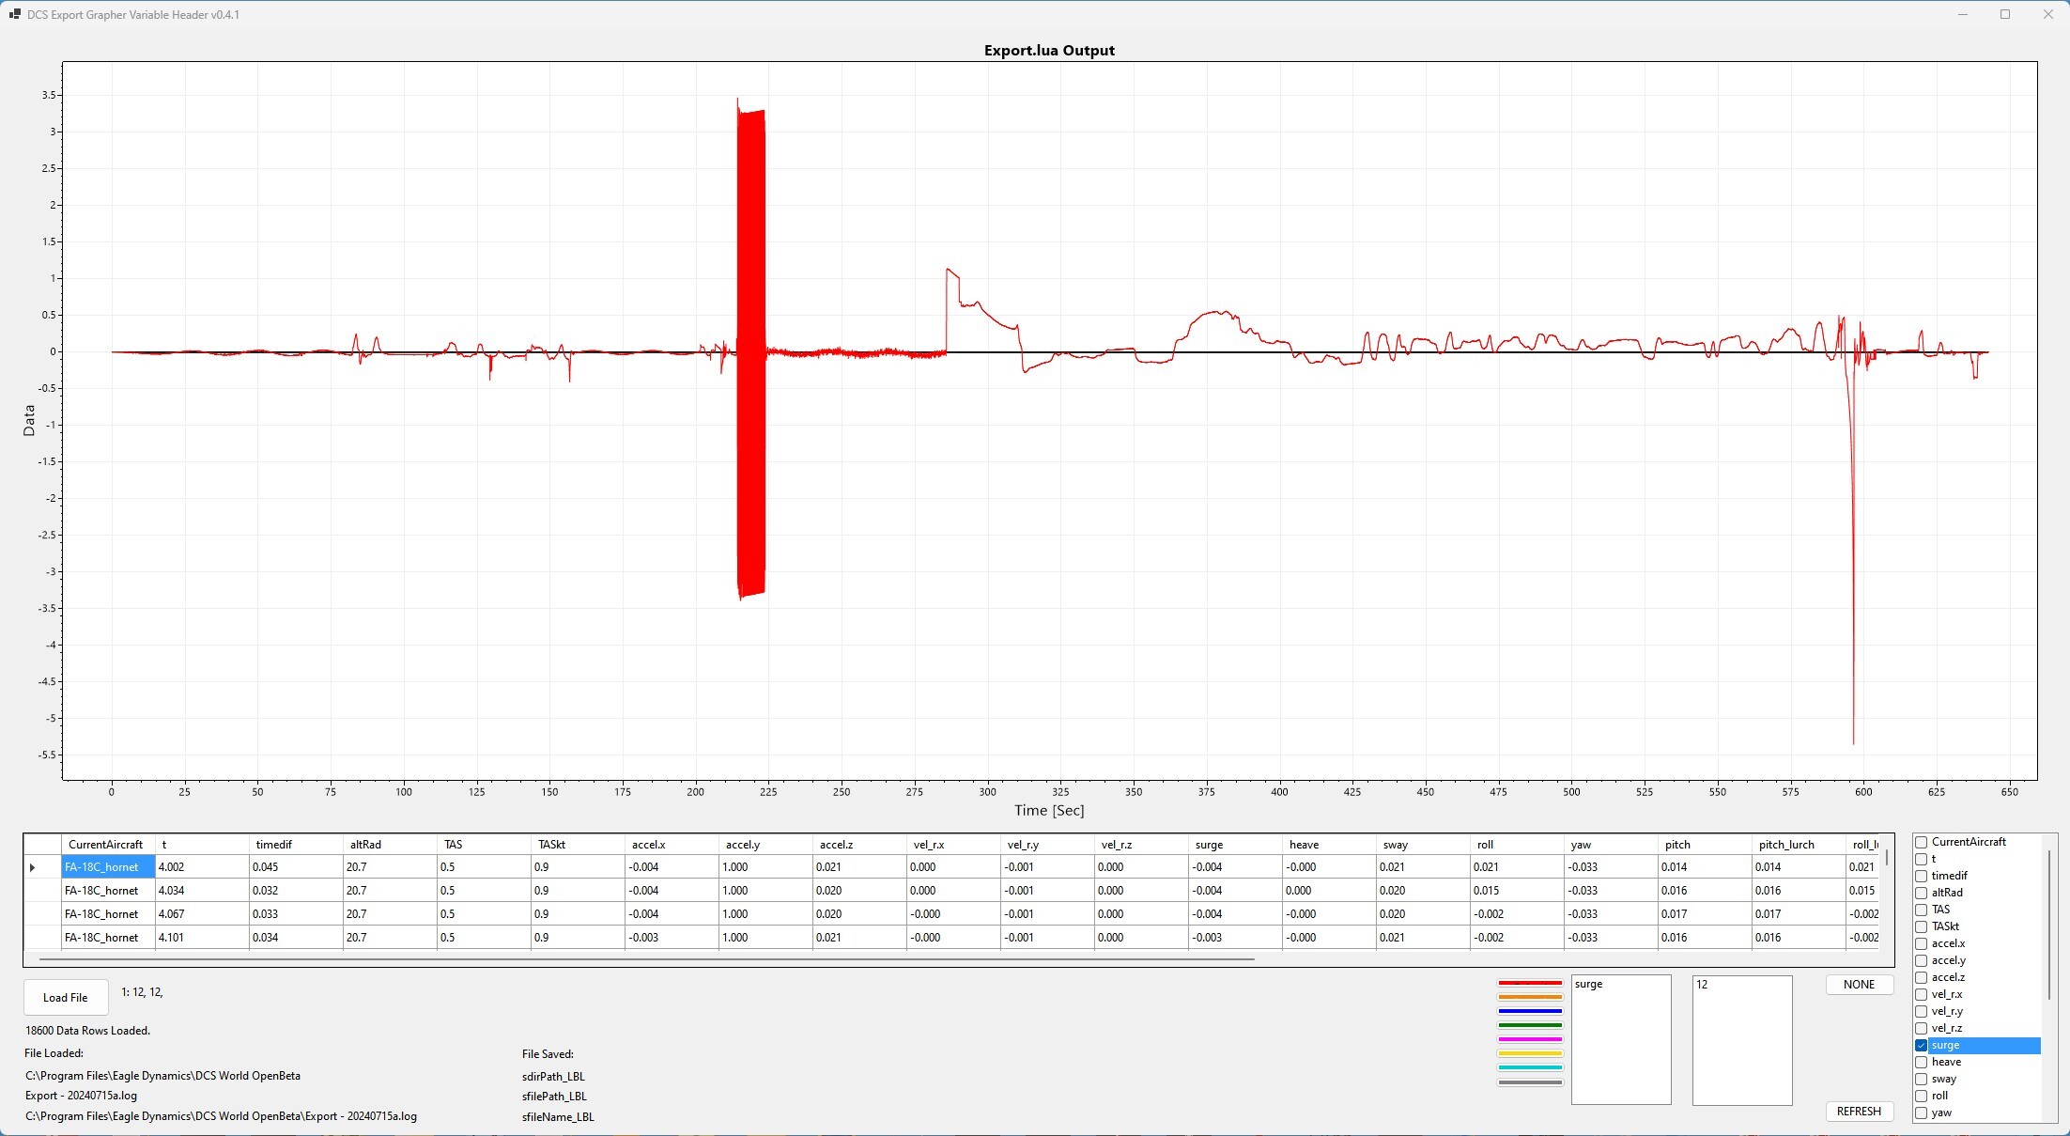Click the Time [Sec] axis label
This screenshot has width=2070, height=1136.
coord(1049,810)
